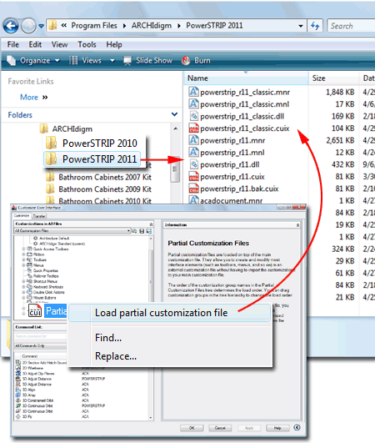Viewport: 375px width, 443px height.
Task: Select powerstrip_r11_classic.cuix file icon
Action: click(193, 128)
